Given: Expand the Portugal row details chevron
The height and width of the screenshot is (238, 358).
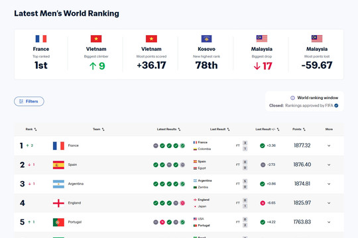Looking at the screenshot, I should coord(329,222).
